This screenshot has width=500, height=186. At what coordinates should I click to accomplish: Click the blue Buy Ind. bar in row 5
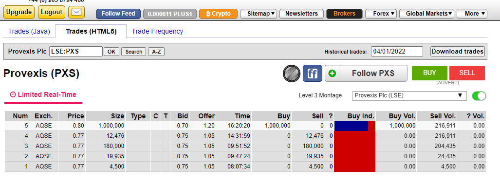tap(351, 126)
